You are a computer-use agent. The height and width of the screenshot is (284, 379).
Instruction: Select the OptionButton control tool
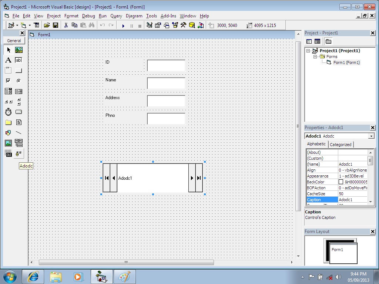click(19, 81)
